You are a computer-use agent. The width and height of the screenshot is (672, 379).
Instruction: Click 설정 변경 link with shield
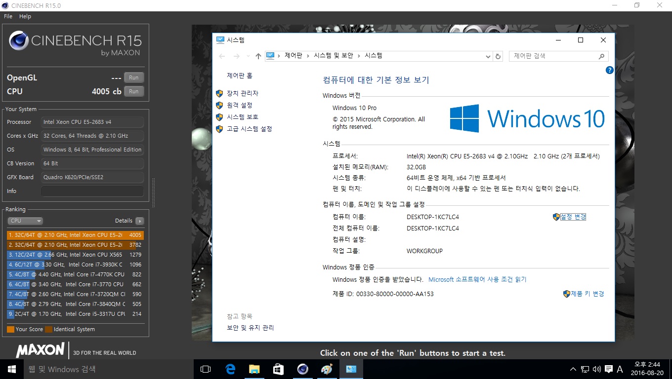point(573,217)
